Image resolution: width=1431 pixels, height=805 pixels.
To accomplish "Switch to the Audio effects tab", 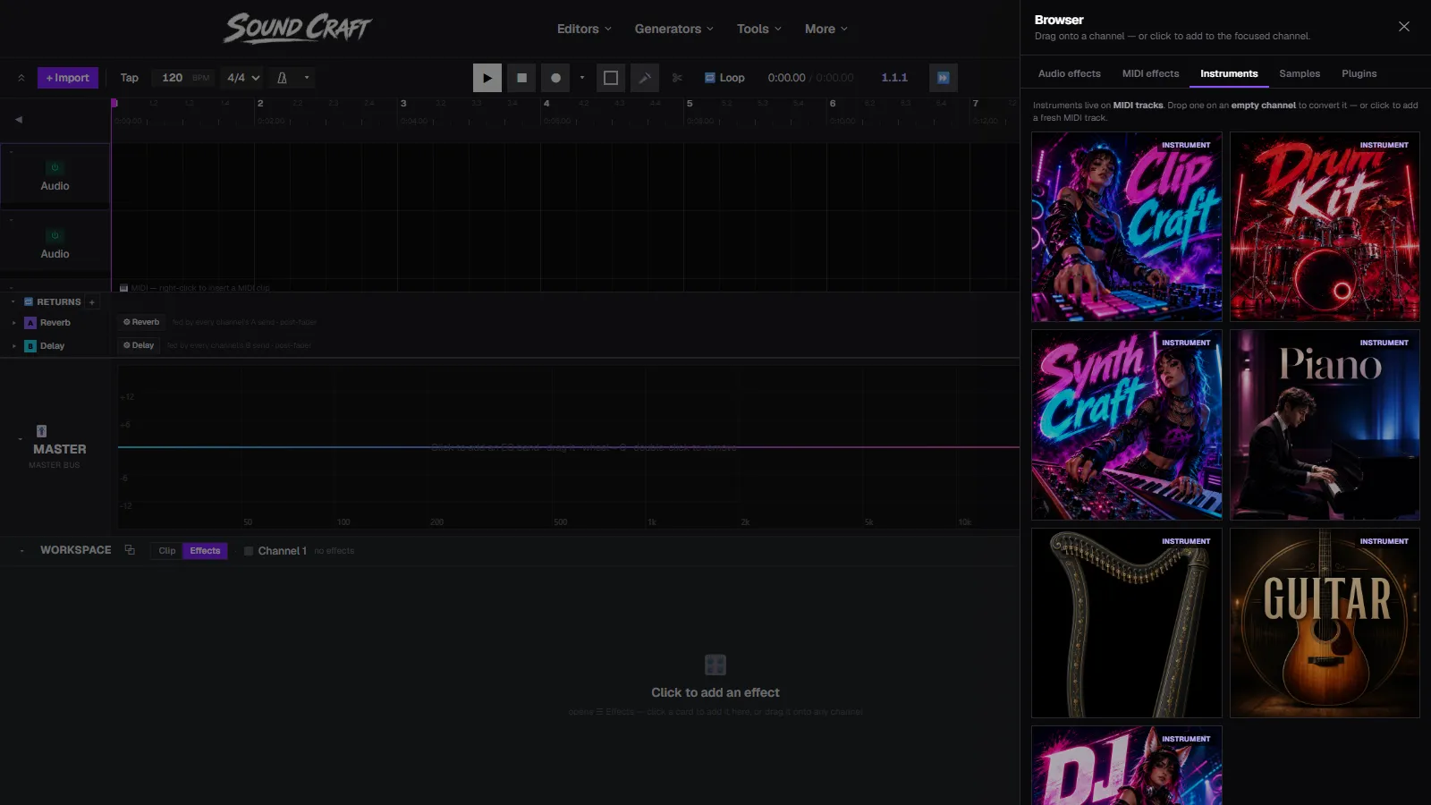I will point(1069,73).
